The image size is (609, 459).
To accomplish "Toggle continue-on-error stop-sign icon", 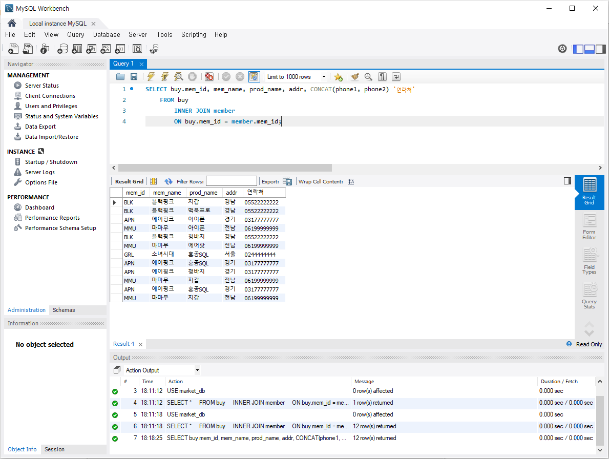I will point(209,77).
